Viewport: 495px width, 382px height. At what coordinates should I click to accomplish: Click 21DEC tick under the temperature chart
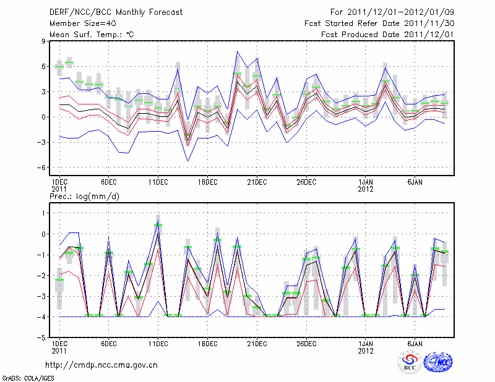(x=257, y=182)
